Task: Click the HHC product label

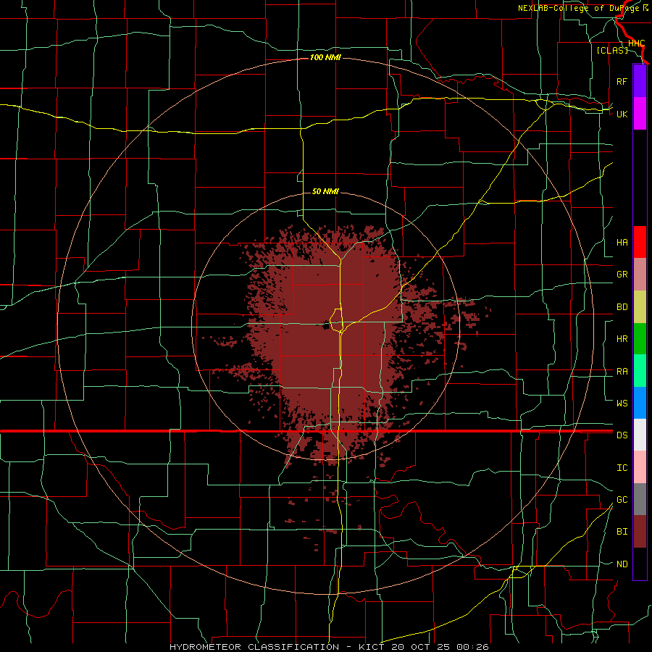Action: click(636, 43)
